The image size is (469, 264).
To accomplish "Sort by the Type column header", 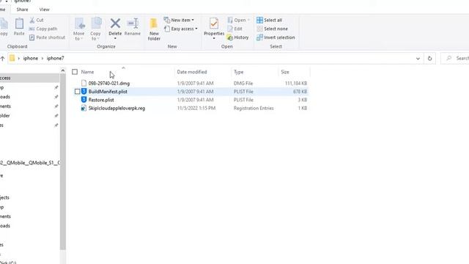I will click(239, 72).
